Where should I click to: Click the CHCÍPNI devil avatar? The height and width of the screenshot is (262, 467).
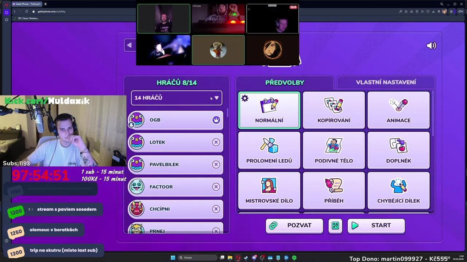coord(137,209)
